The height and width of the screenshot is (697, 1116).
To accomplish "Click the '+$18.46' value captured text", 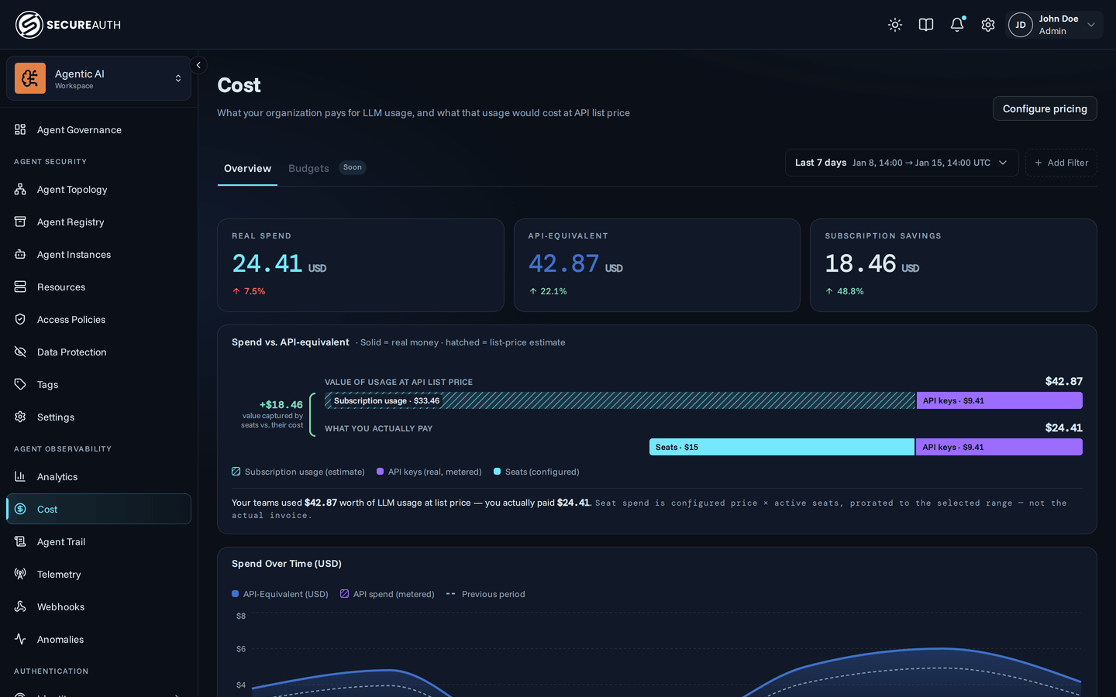I will (281, 404).
